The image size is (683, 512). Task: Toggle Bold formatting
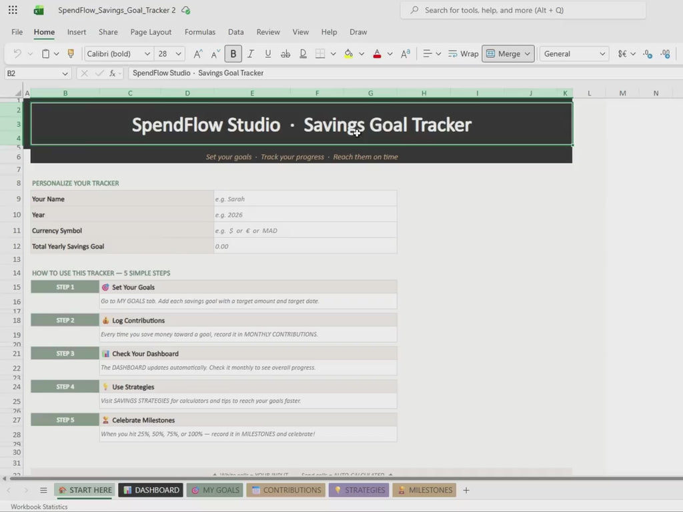233,53
